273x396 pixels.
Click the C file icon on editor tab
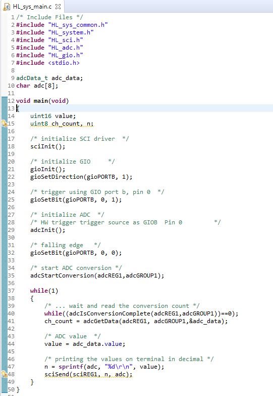7,7
